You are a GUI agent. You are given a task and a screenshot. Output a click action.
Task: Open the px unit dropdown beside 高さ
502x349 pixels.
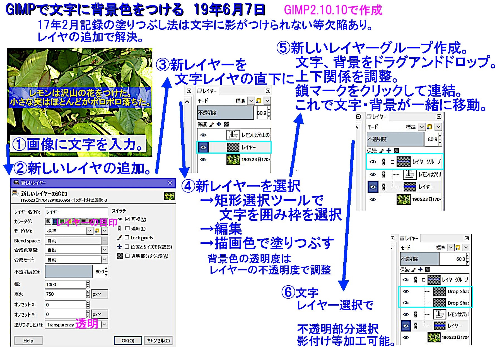click(100, 294)
